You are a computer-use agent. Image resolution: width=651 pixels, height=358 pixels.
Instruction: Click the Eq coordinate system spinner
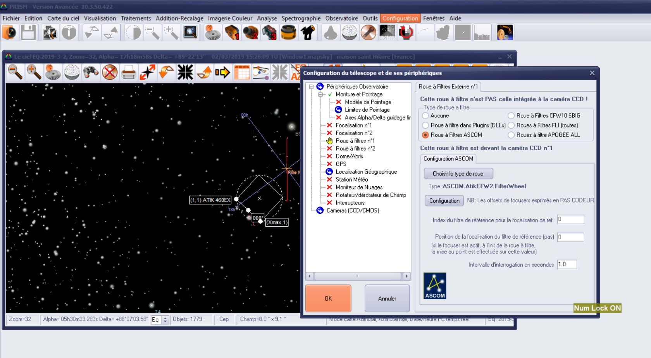click(x=165, y=320)
